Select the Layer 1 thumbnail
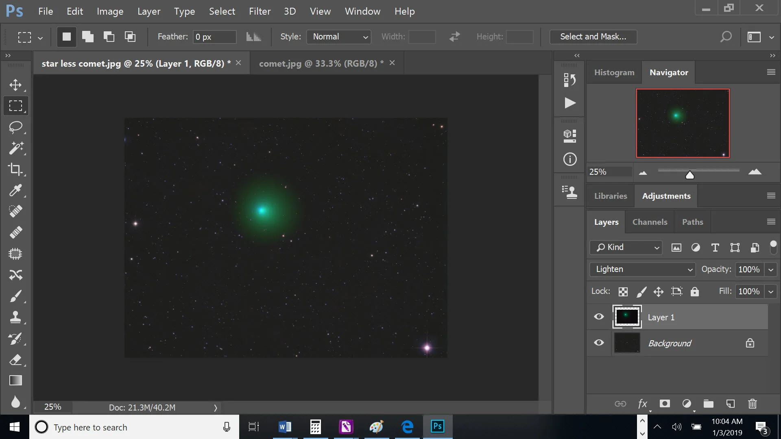 [627, 317]
